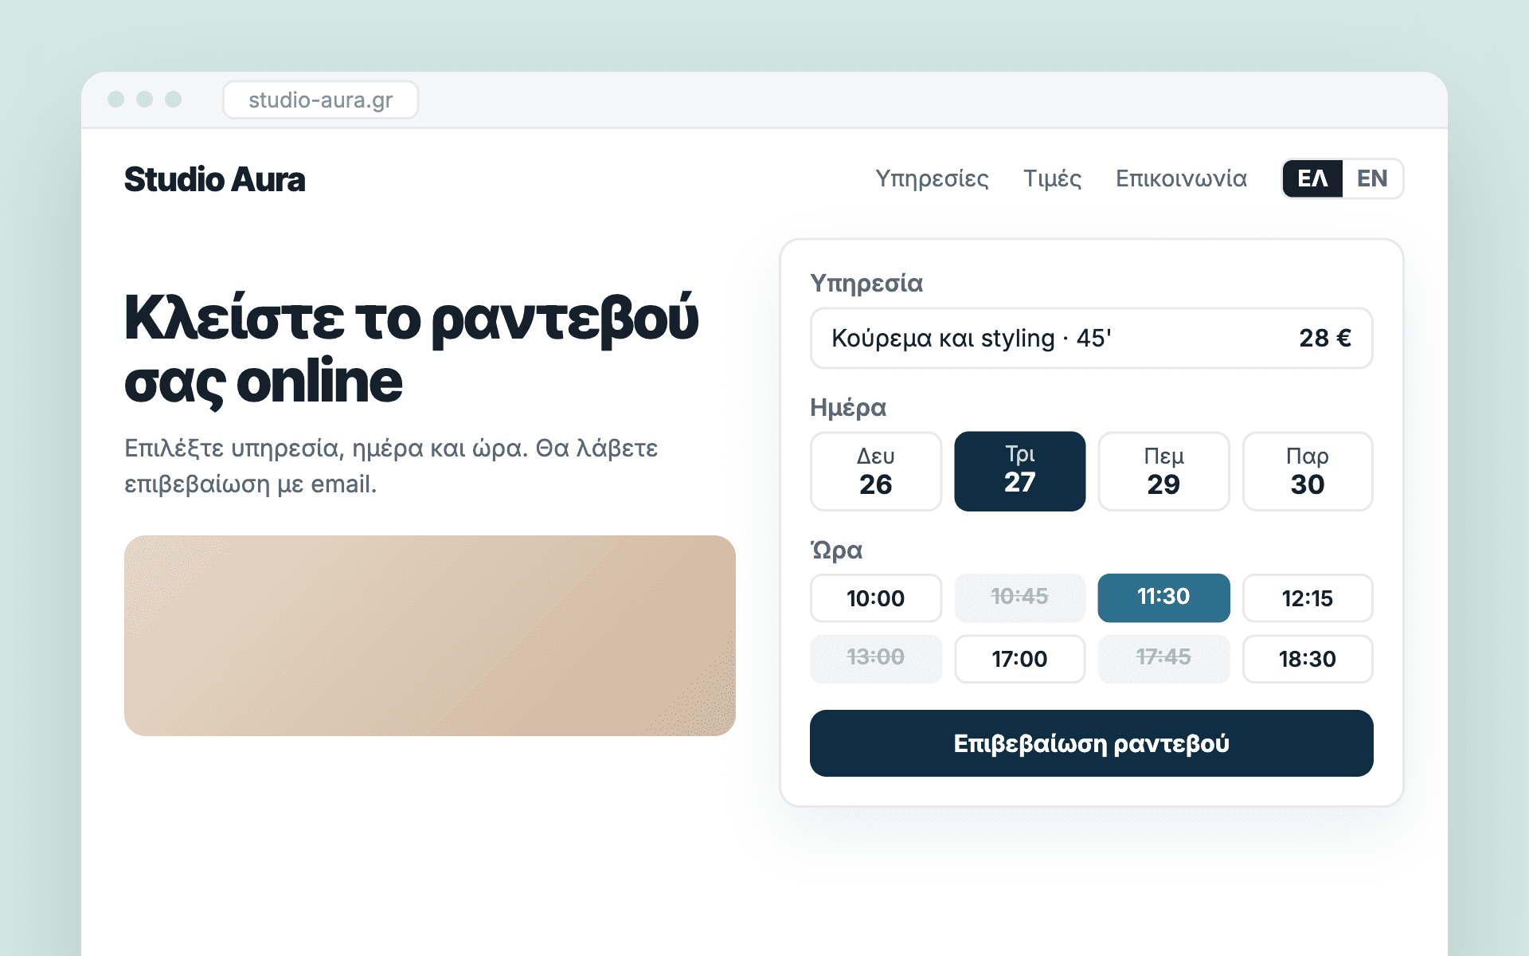Click the unavailable 10:45 time slot
This screenshot has width=1529, height=956.
[x=1019, y=597]
